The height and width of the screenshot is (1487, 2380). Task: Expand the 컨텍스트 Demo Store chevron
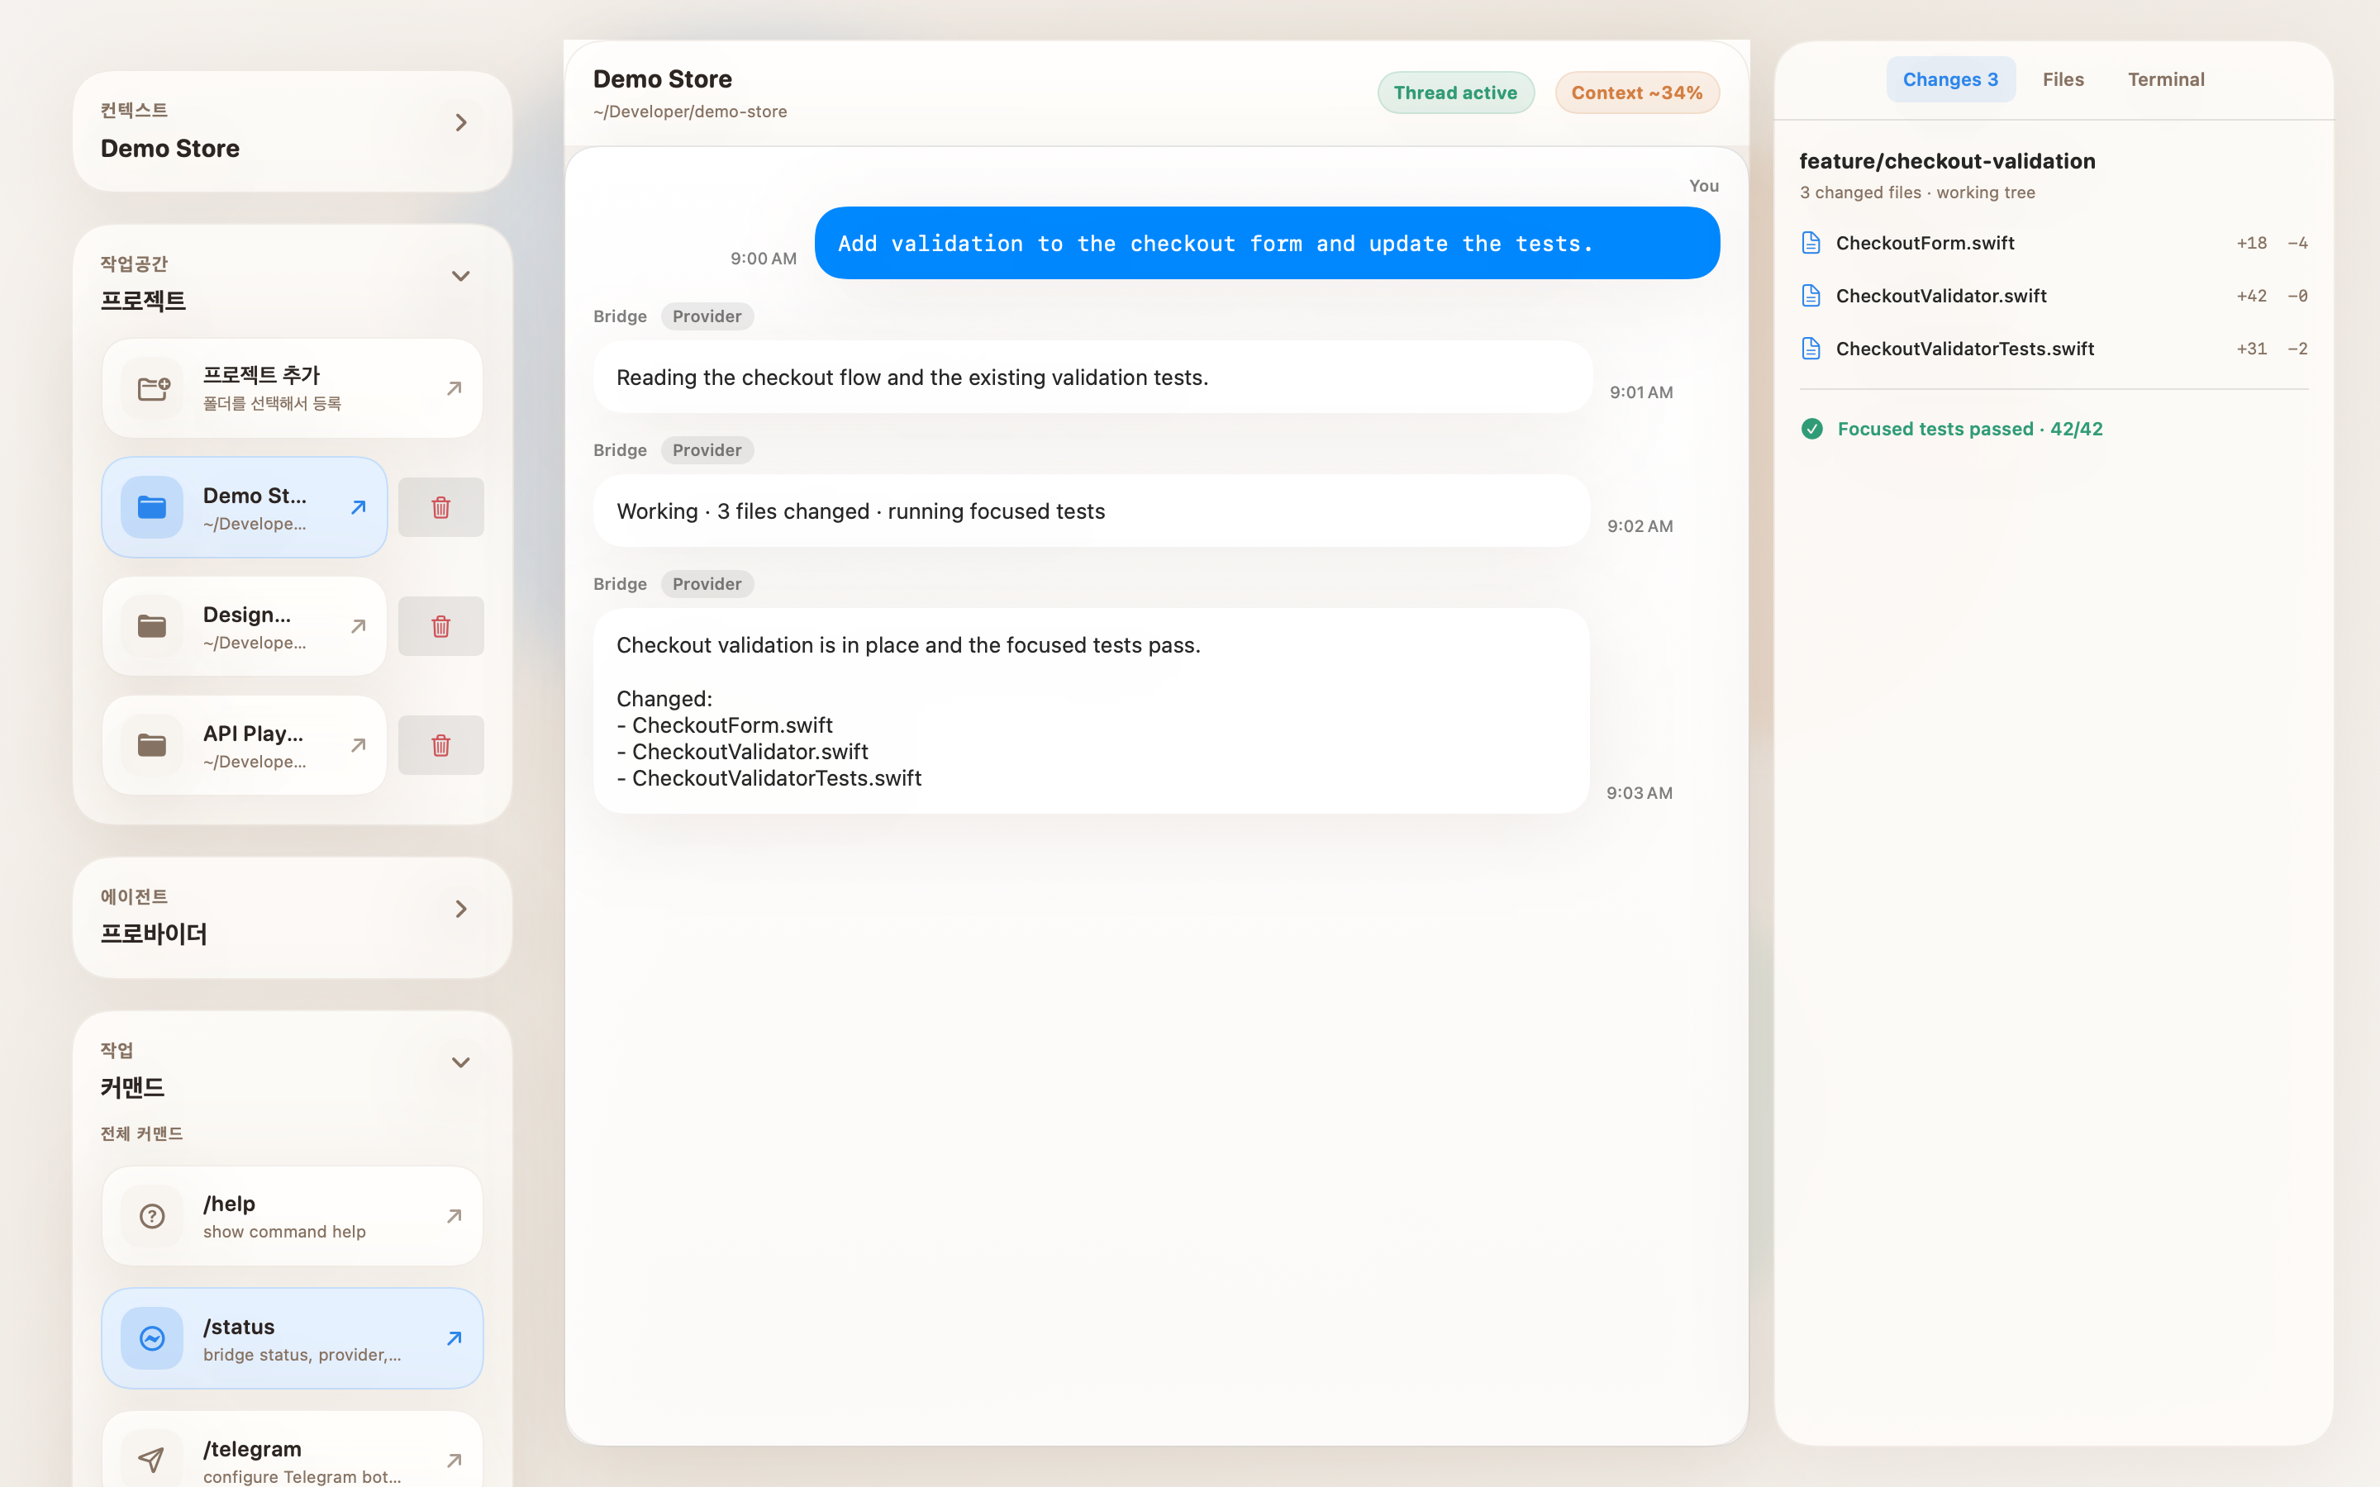coord(460,123)
